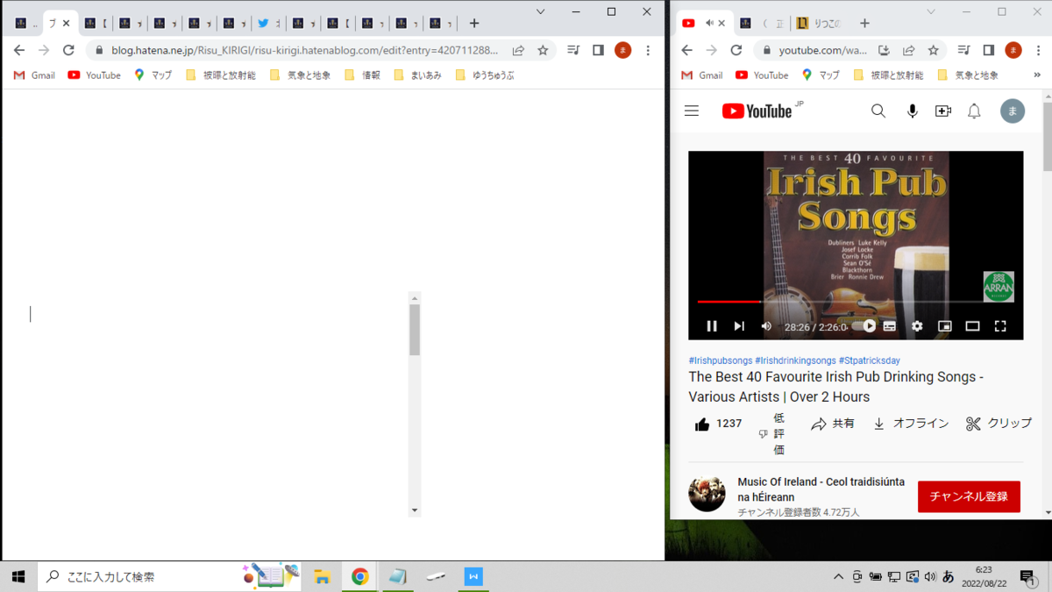Screen dimensions: 1052x592
Task: Reload the Hatena blog page
Action: tap(68, 51)
